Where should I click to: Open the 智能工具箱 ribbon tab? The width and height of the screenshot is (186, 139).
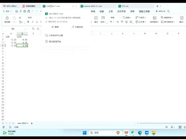pos(144,11)
